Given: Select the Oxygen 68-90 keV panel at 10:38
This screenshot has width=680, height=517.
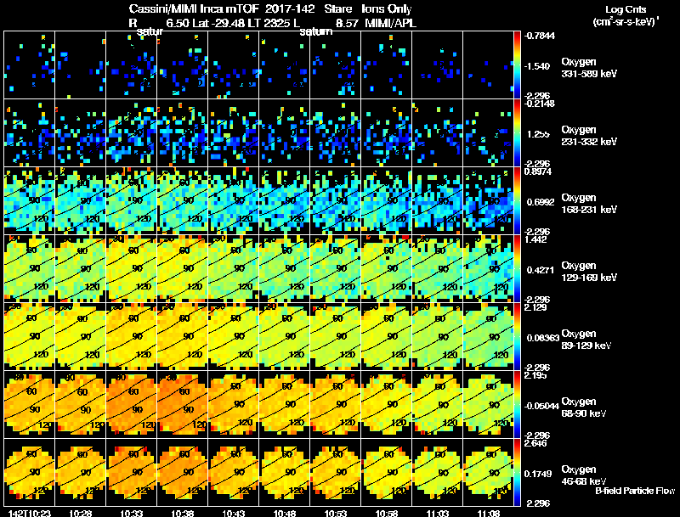Looking at the screenshot, I should point(183,404).
